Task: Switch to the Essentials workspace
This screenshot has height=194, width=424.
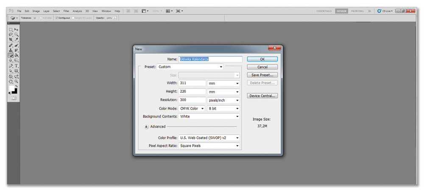Action: pos(324,11)
